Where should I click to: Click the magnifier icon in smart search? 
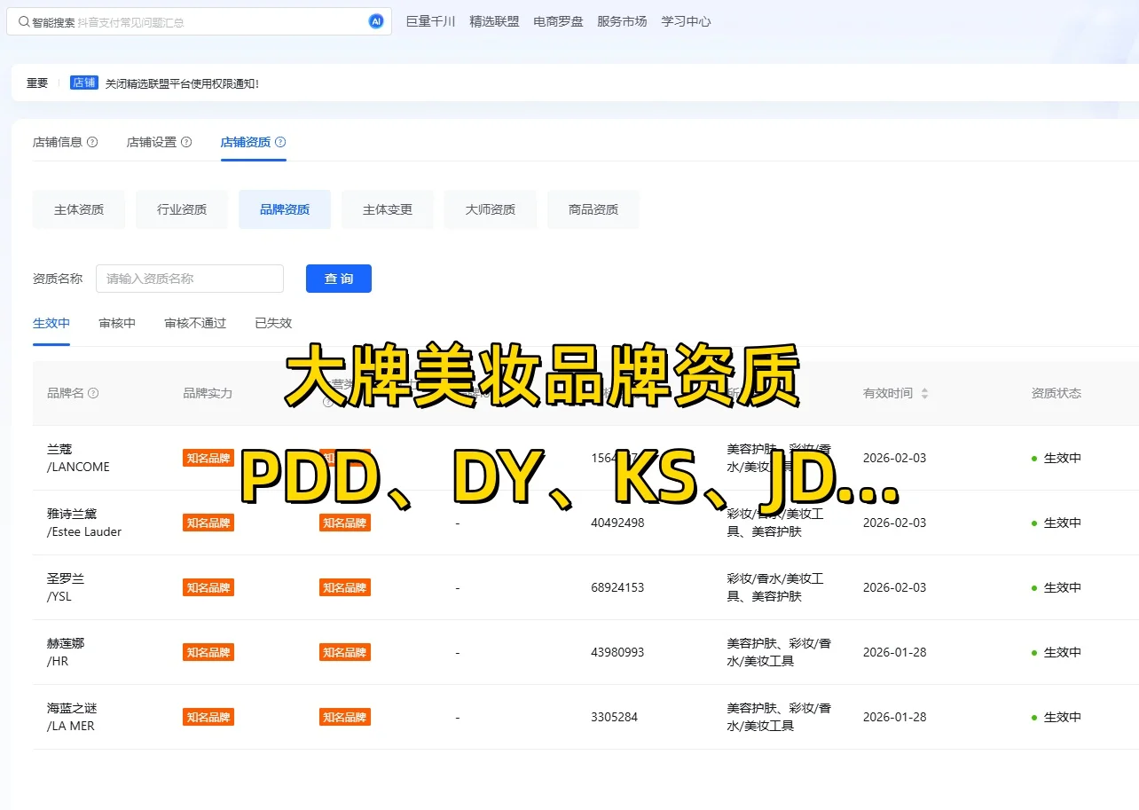(x=24, y=22)
